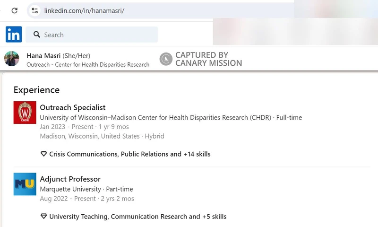Viewport: 378px width, 227px height.
Task: Open site information icon in address bar
Action: [34, 10]
